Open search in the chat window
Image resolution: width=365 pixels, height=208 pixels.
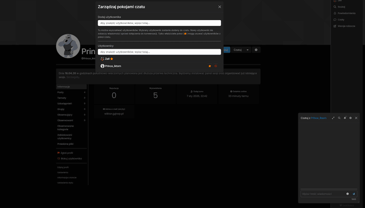tap(339, 118)
